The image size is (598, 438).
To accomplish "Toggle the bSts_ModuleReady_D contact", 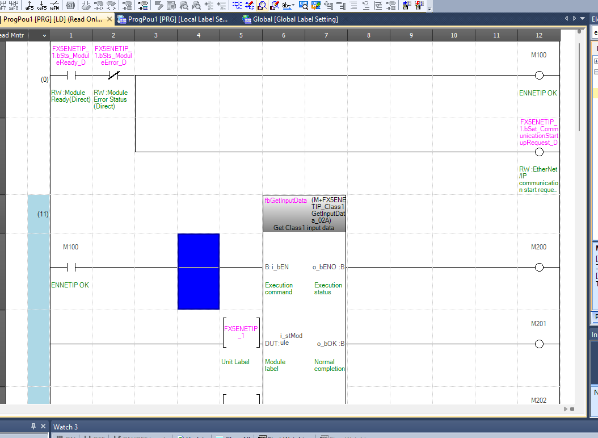I will (x=71, y=76).
